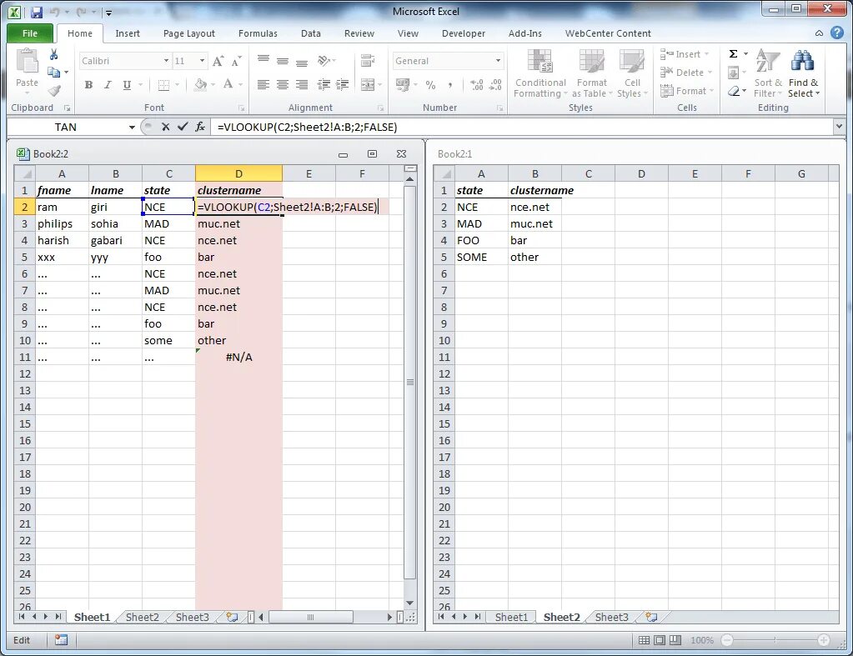Open the Borders dropdown

click(176, 85)
